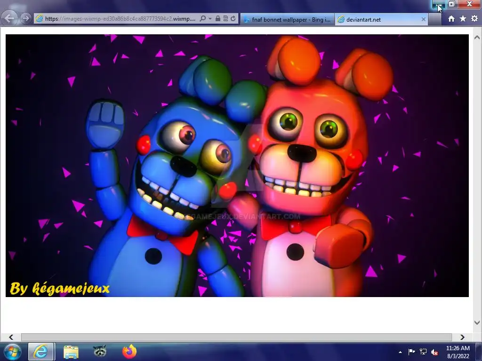Click the Internet Explorer page icon in address bar
The image size is (482, 361).
[x=40, y=19]
